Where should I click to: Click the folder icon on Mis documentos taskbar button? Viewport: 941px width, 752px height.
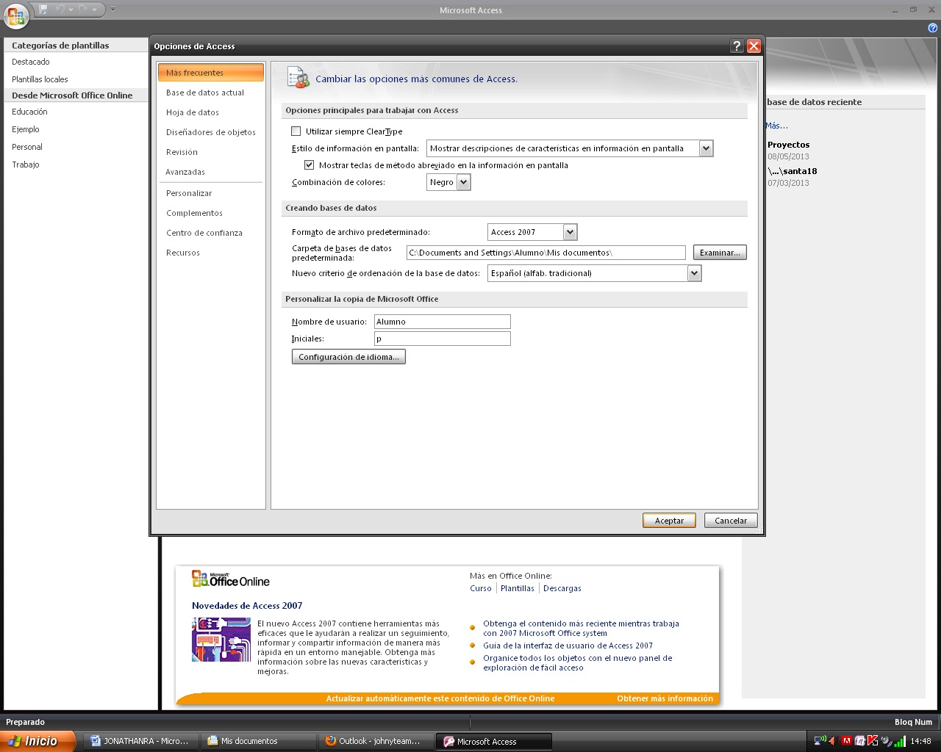212,741
